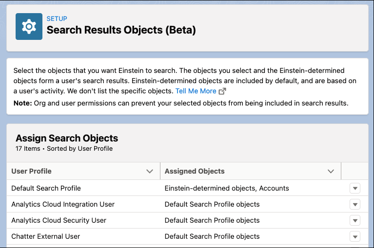Viewport: 374px width, 248px height.
Task: Select the Analytics Cloud Security User name
Action: click(x=59, y=220)
